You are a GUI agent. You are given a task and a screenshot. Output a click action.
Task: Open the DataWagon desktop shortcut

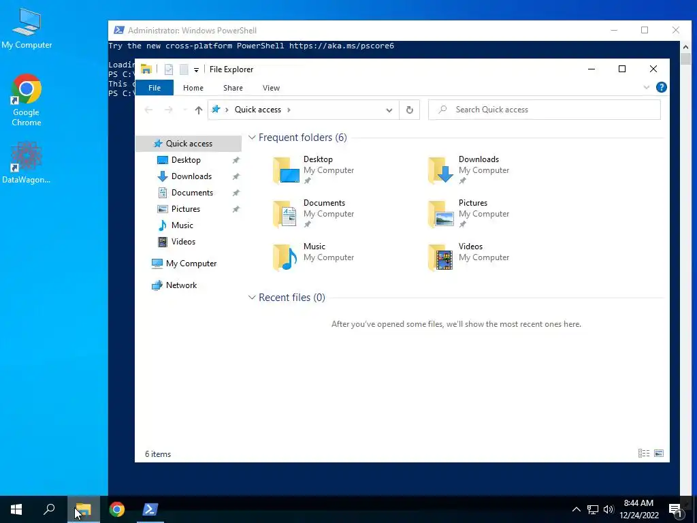27,162
